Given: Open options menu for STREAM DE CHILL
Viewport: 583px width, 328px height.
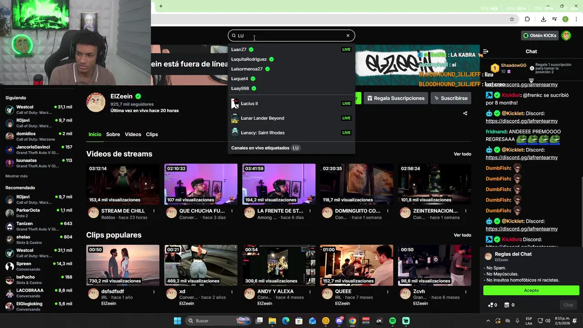Looking at the screenshot, I should [x=154, y=211].
